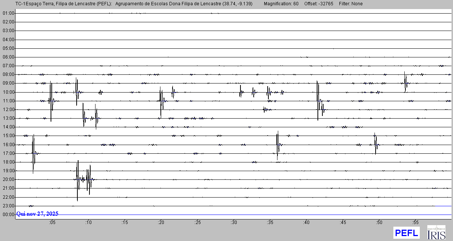Click the 10:00 hour row label
Screen dimensions: 453x241
click(8, 92)
